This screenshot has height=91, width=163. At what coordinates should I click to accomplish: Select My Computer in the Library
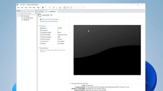click(25, 16)
